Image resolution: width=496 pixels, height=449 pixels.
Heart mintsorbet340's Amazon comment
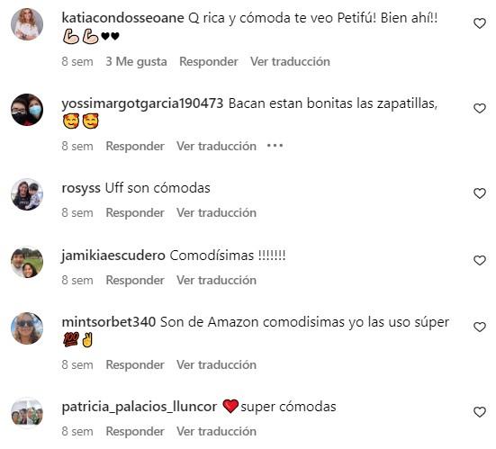pos(479,327)
